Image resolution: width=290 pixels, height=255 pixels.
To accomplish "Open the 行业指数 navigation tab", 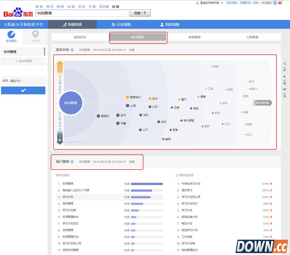I will (121, 25).
